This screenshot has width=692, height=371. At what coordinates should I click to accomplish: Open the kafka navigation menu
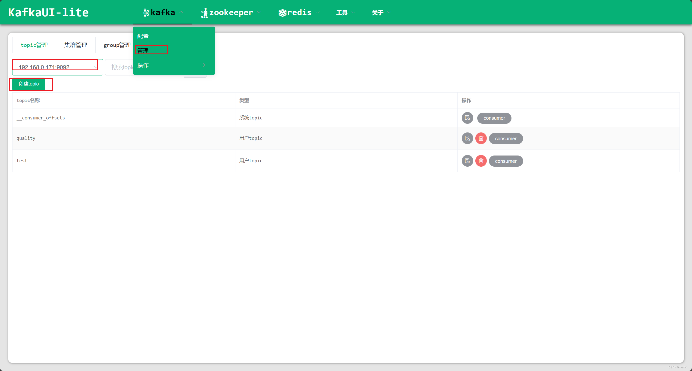pyautogui.click(x=162, y=12)
